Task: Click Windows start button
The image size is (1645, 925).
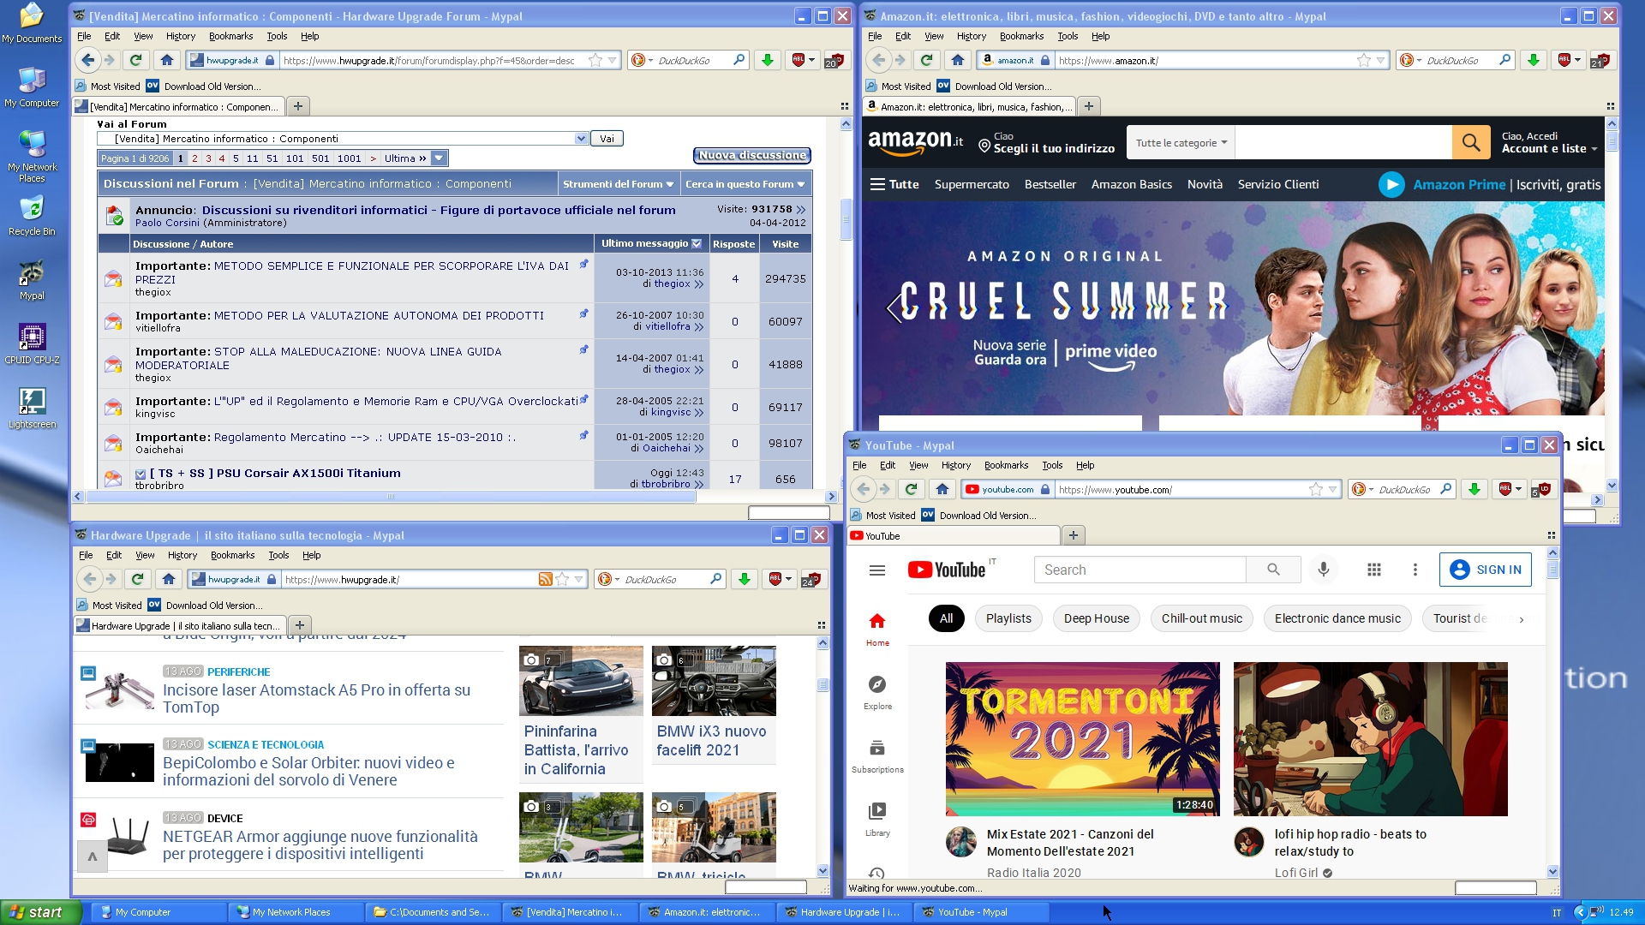Action: (41, 912)
